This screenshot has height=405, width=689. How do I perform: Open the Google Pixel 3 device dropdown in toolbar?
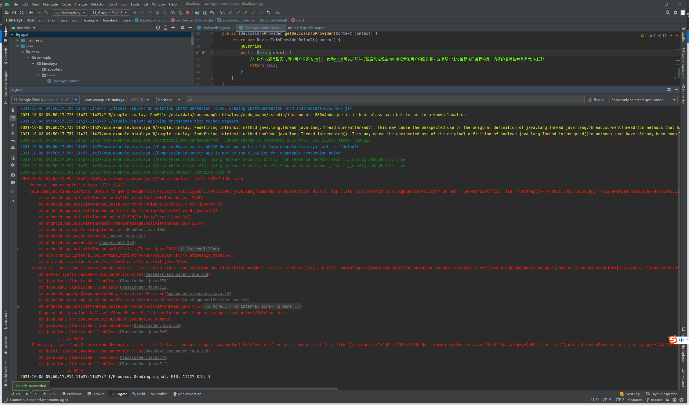[x=110, y=12]
